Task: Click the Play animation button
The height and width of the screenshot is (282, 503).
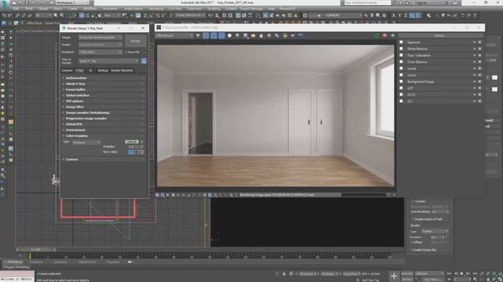Action: click(462, 273)
